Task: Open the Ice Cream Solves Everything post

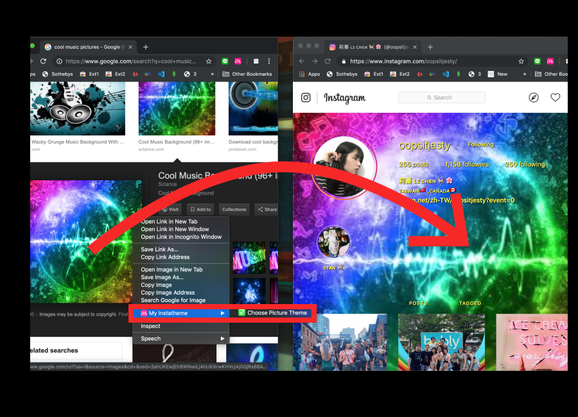Action: [x=532, y=342]
